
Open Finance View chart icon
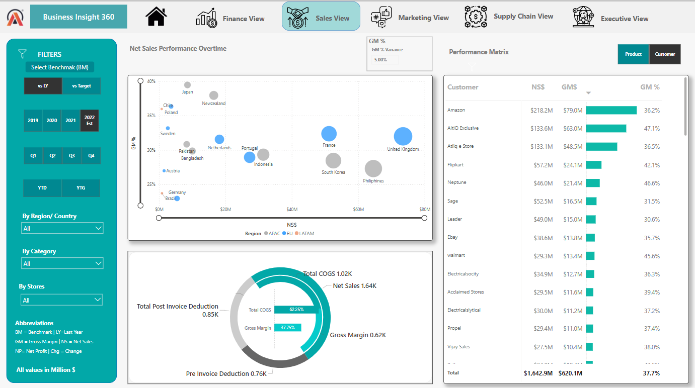pos(206,18)
